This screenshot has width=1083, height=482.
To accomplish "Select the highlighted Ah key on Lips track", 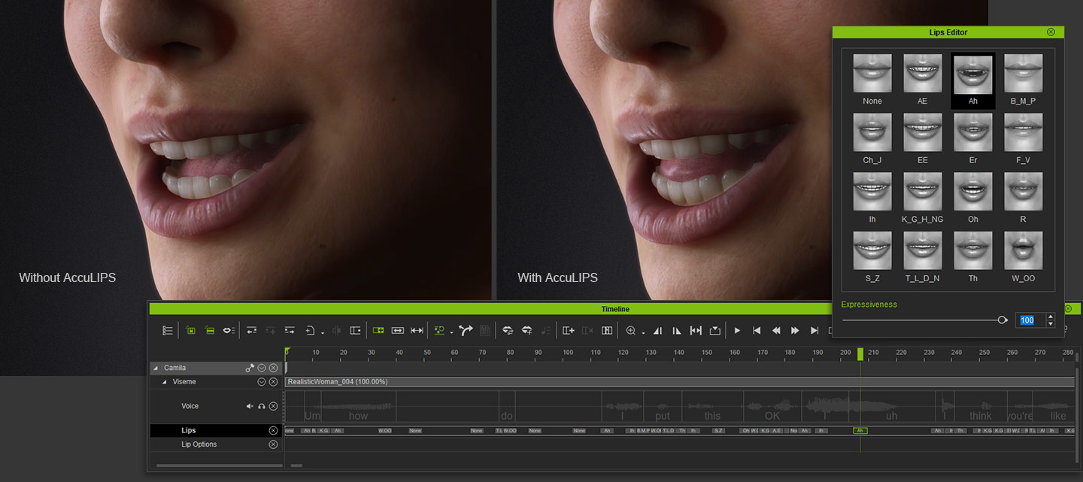I will (860, 431).
